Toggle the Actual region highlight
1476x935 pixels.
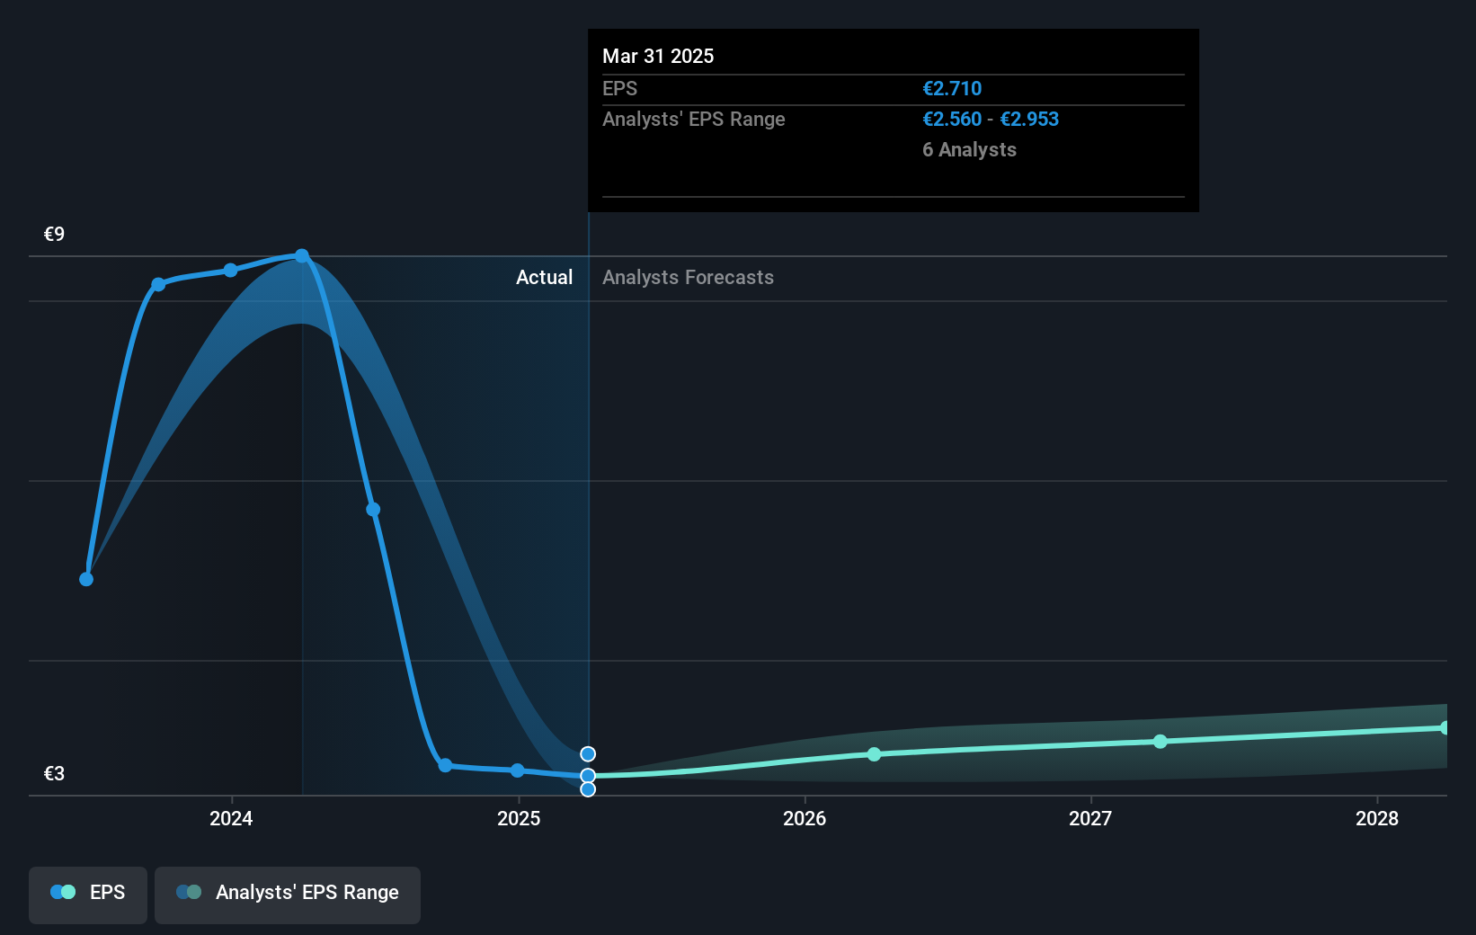point(544,278)
